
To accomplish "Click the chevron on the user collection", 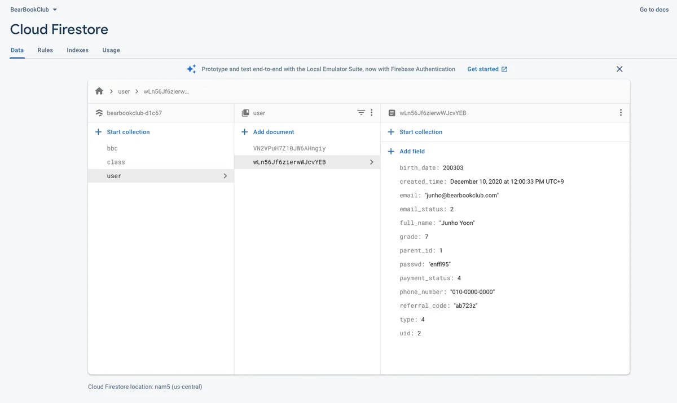I will [225, 176].
